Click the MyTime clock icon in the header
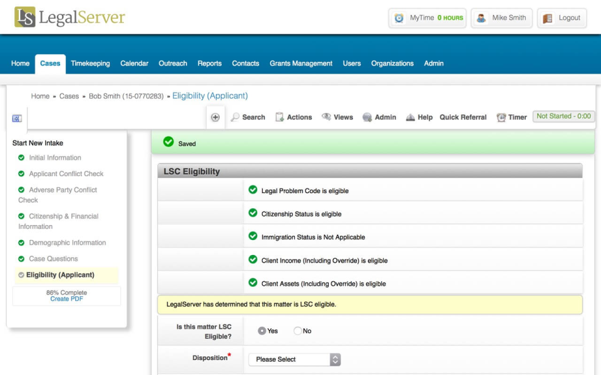 point(398,17)
